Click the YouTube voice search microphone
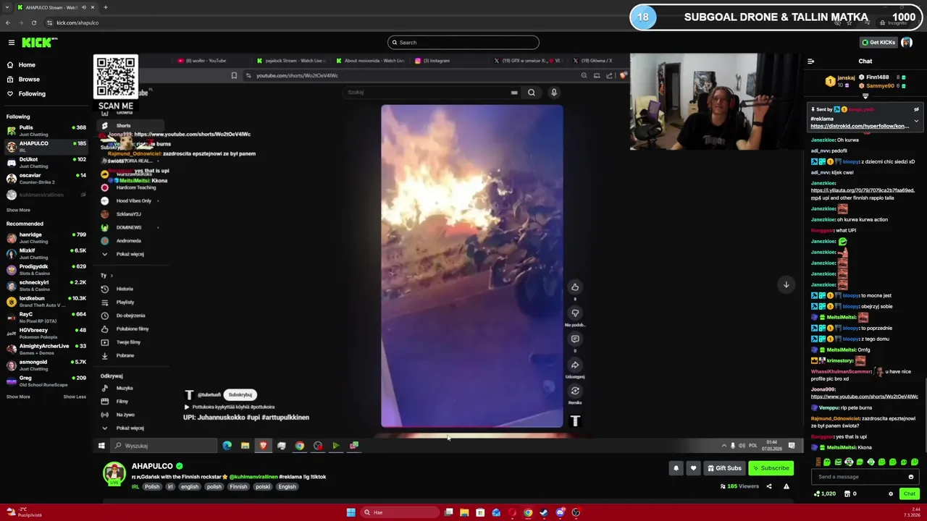This screenshot has width=927, height=521. (x=554, y=93)
